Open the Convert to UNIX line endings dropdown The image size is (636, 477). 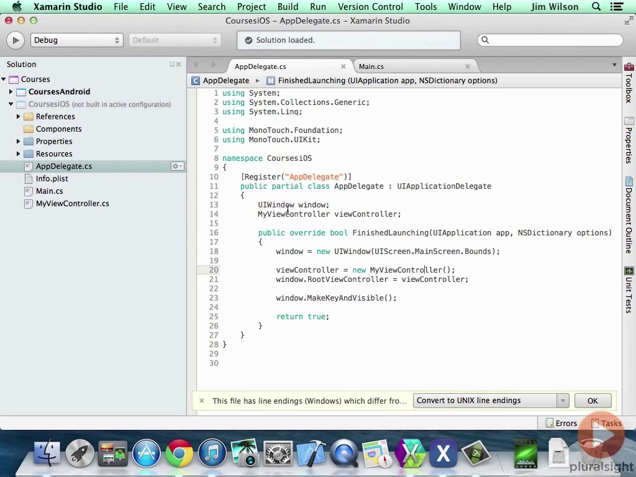pos(491,401)
